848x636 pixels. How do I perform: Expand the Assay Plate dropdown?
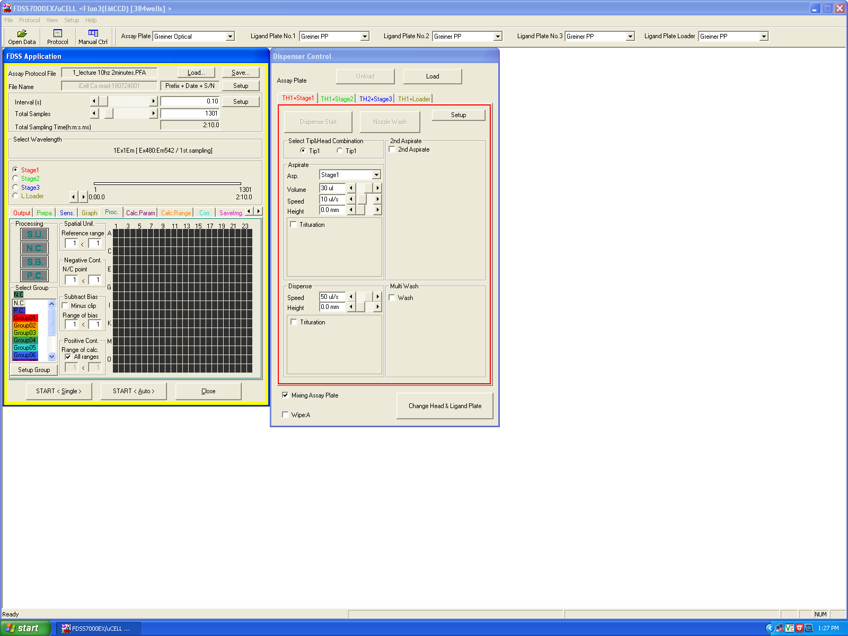[x=230, y=37]
